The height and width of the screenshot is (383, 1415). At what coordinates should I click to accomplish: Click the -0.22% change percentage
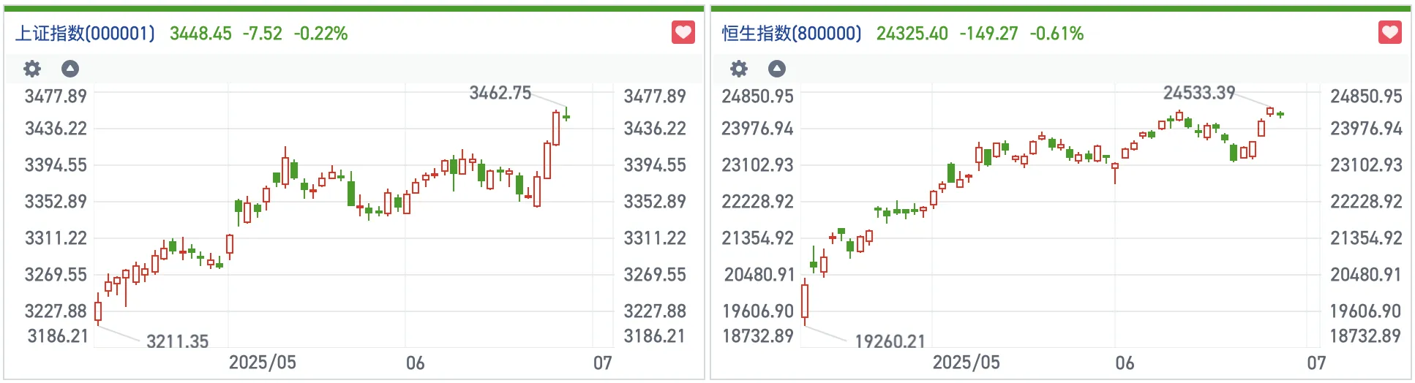click(320, 34)
